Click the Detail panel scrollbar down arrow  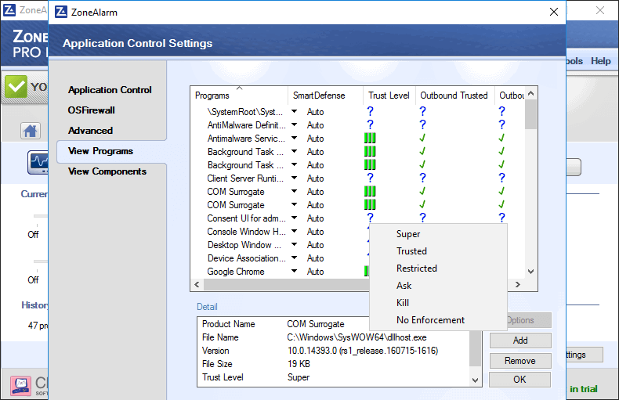tap(476, 380)
